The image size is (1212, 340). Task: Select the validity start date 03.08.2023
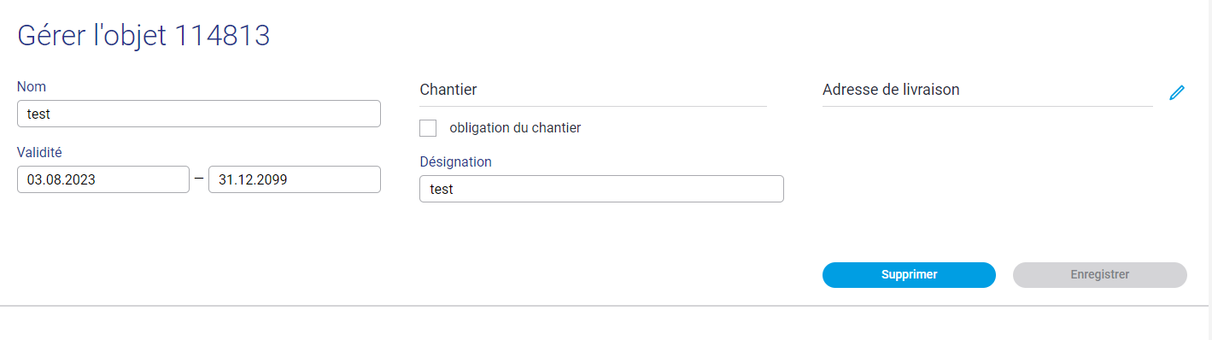tap(103, 179)
